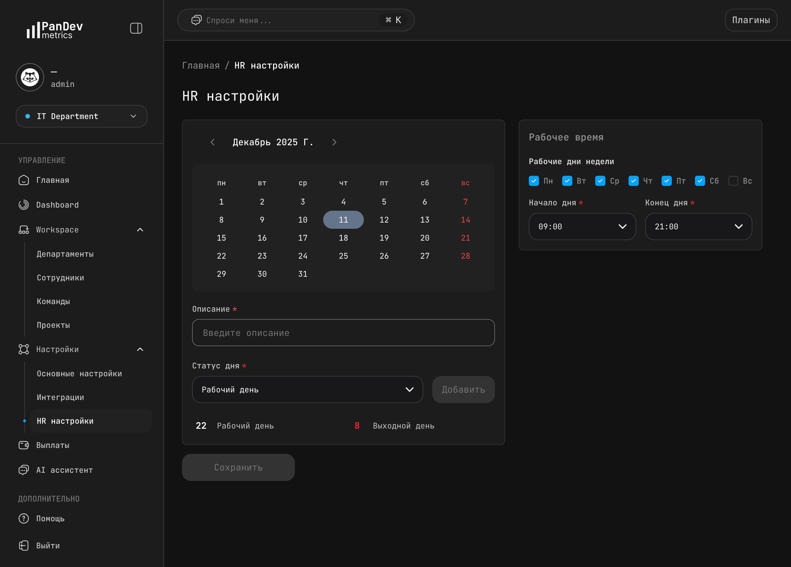The image size is (791, 567).
Task: Enable the Вс workday checkbox
Action: coord(733,181)
